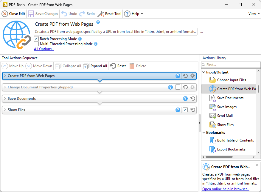Click the Move Up button
The width and height of the screenshot is (261, 192).
click(13, 66)
